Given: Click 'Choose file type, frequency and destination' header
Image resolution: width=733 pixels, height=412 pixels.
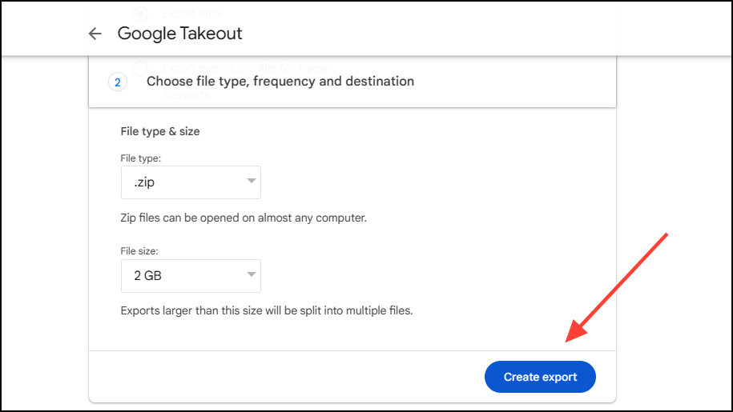Looking at the screenshot, I should [280, 82].
